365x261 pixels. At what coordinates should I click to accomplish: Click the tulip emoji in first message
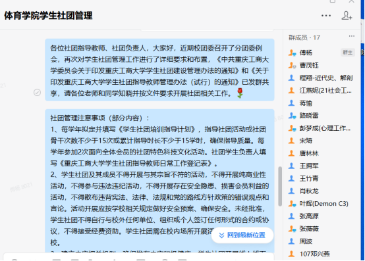[240, 93]
